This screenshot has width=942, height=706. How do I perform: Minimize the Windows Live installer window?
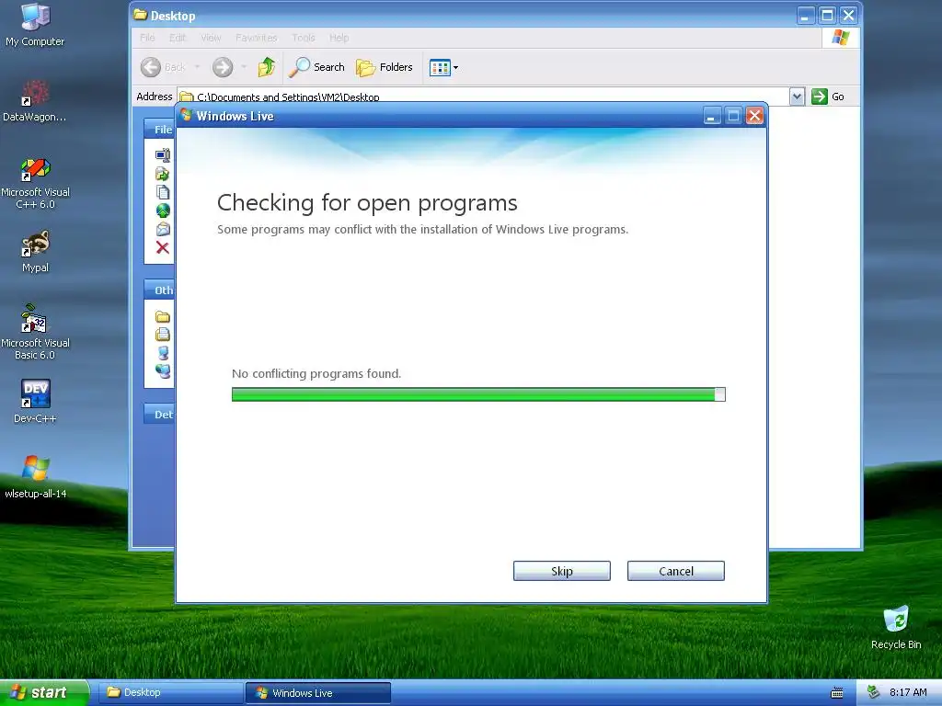pyautogui.click(x=712, y=116)
